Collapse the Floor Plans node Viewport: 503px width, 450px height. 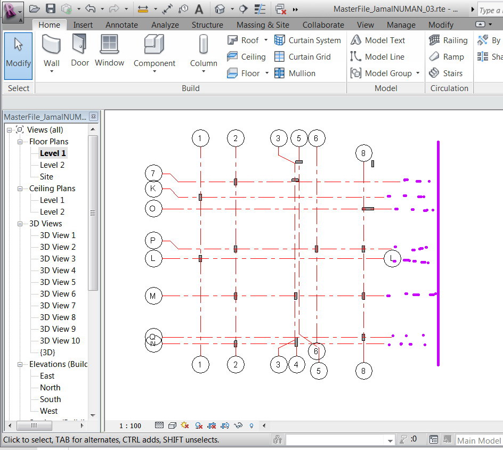pos(20,142)
